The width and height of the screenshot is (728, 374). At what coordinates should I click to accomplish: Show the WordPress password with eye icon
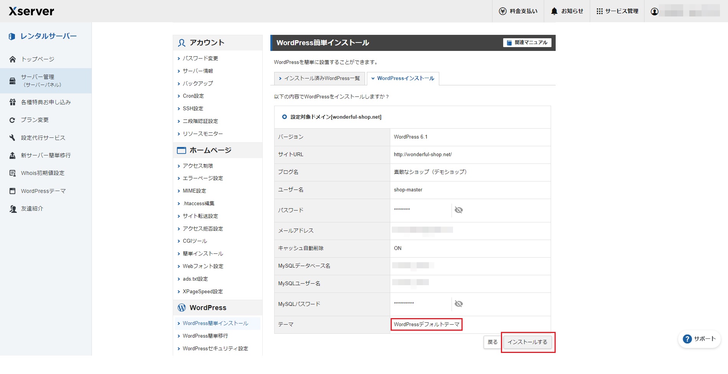pos(458,210)
